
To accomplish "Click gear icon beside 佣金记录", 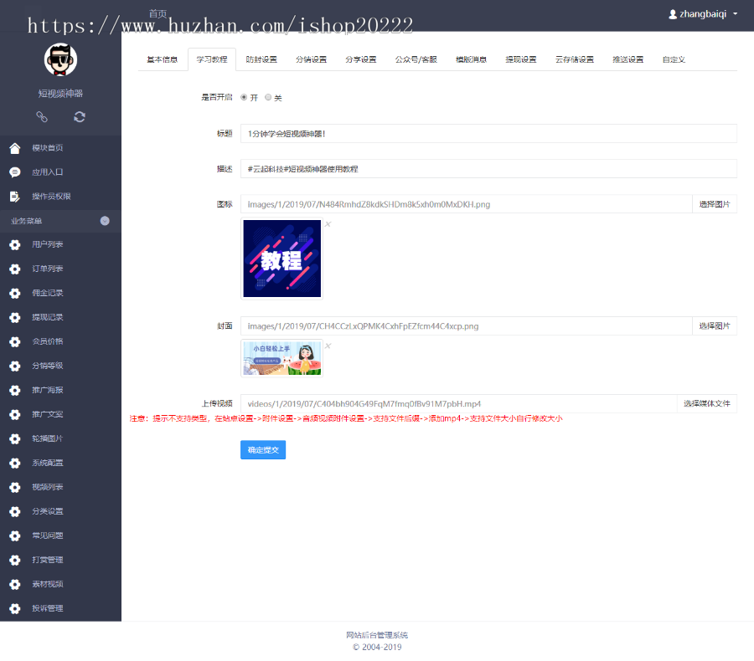I will (15, 294).
